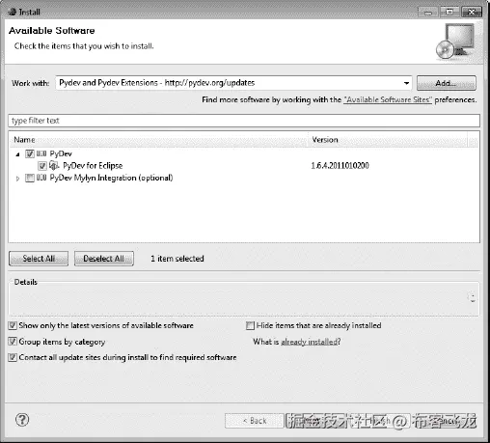Toggle Group items by category checkbox
Image resolution: width=490 pixels, height=443 pixels.
13,342
